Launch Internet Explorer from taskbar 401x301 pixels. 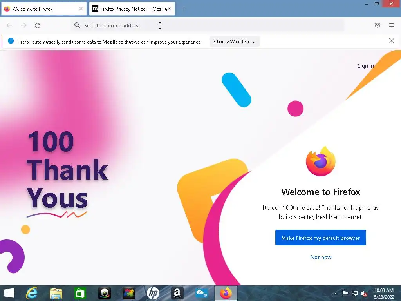coord(32,293)
